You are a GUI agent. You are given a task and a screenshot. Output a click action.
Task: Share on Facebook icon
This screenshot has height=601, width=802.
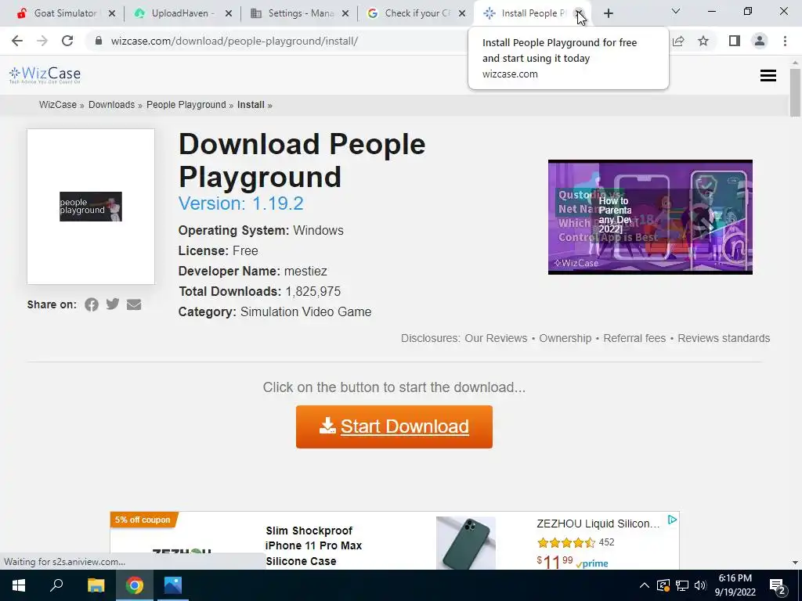(92, 304)
